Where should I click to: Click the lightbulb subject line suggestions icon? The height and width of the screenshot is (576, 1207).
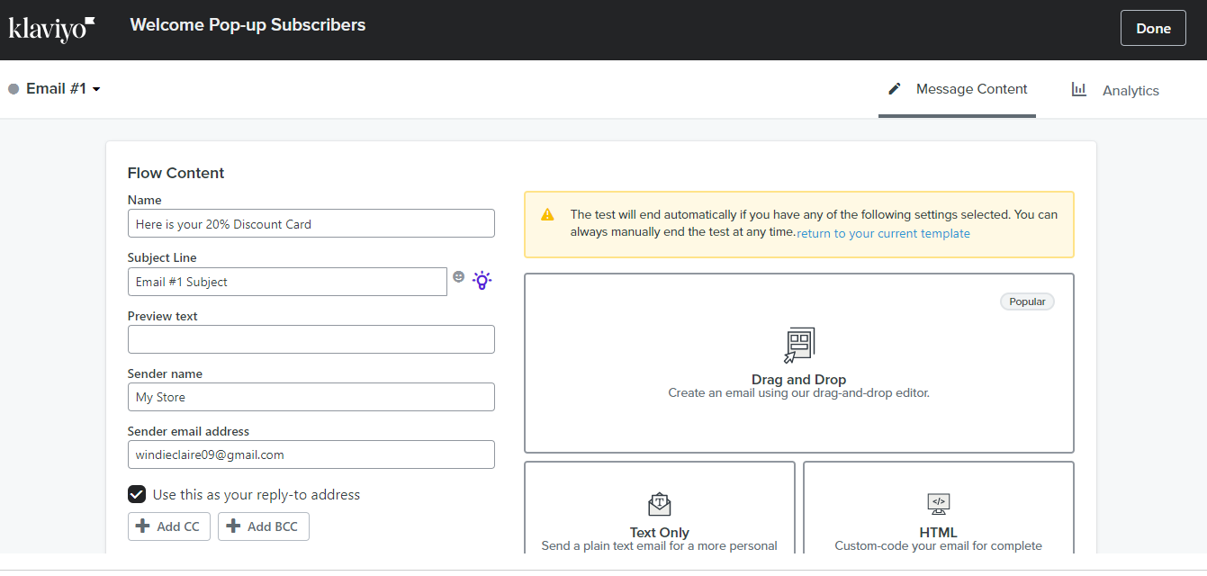pos(482,280)
